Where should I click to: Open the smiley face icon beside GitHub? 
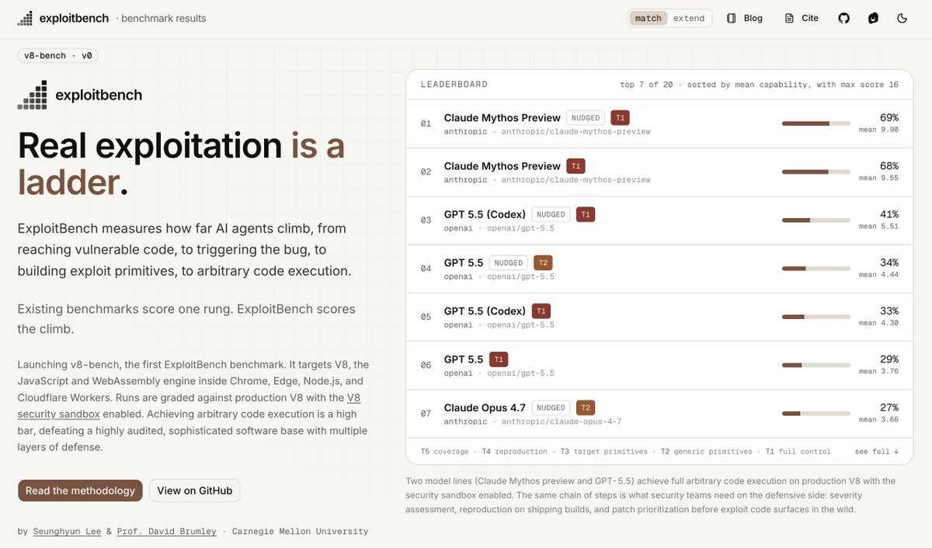[x=873, y=18]
